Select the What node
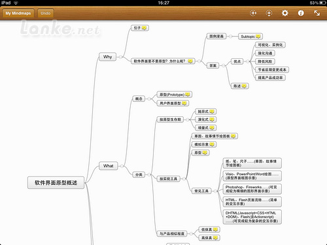Screen dimensions: 327x245 point(108,166)
